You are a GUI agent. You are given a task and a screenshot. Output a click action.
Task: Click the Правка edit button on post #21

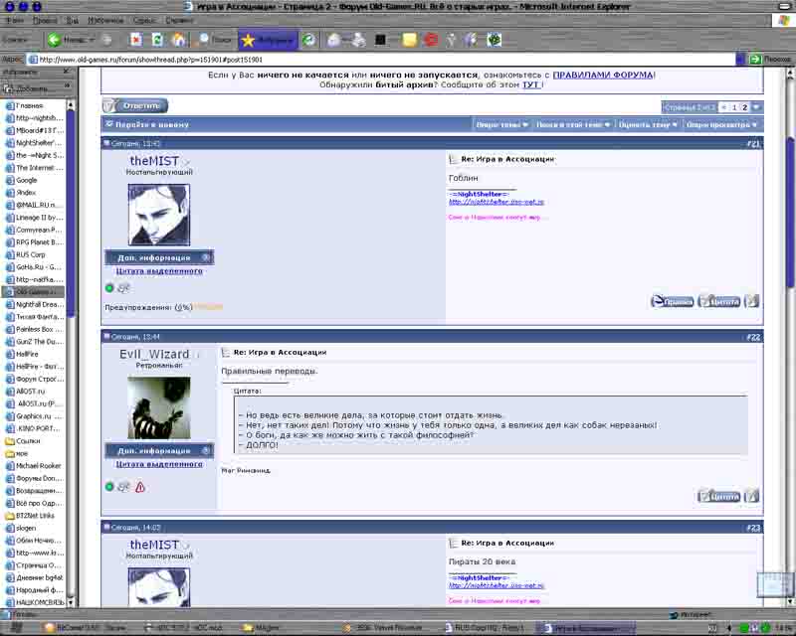[x=673, y=301]
